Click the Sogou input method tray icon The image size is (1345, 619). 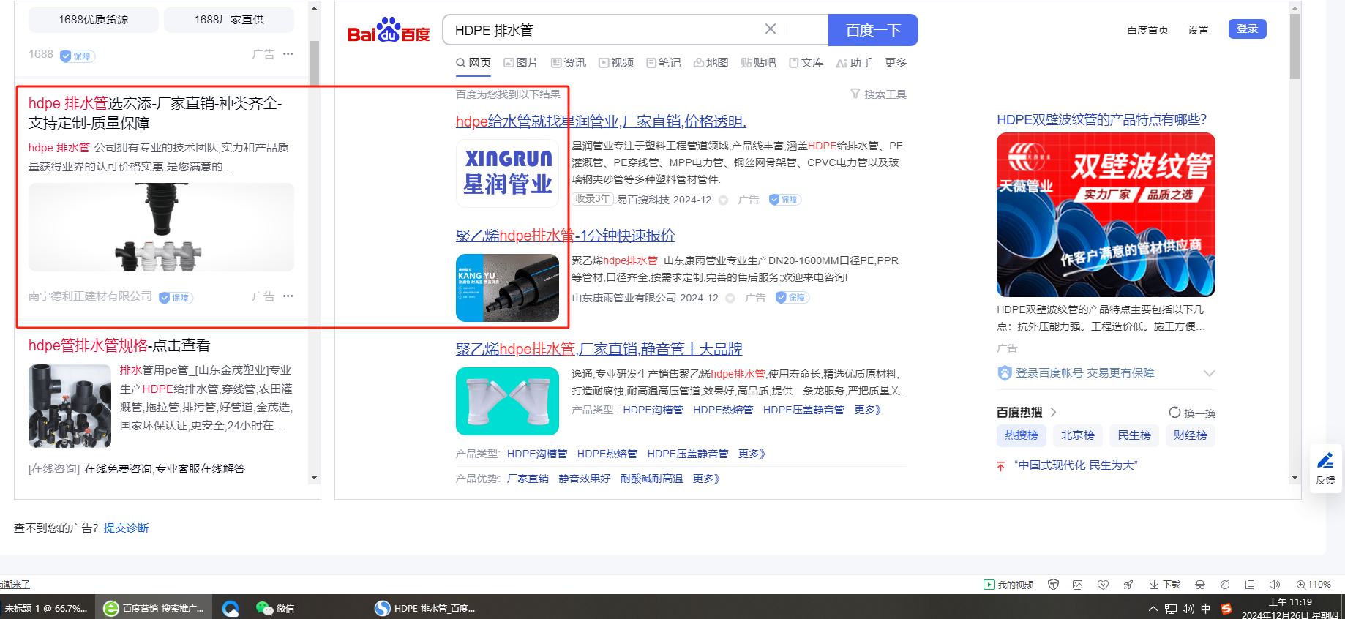[1226, 609]
